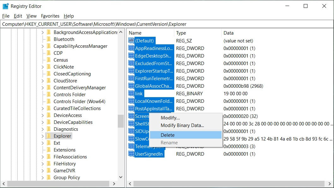Click the REG_BINARY icon beside the link value
Screen dimensions: 334x188
point(131,93)
